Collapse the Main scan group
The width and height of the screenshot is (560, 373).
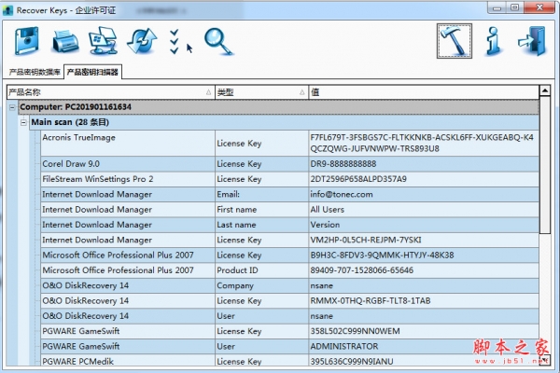pos(24,122)
